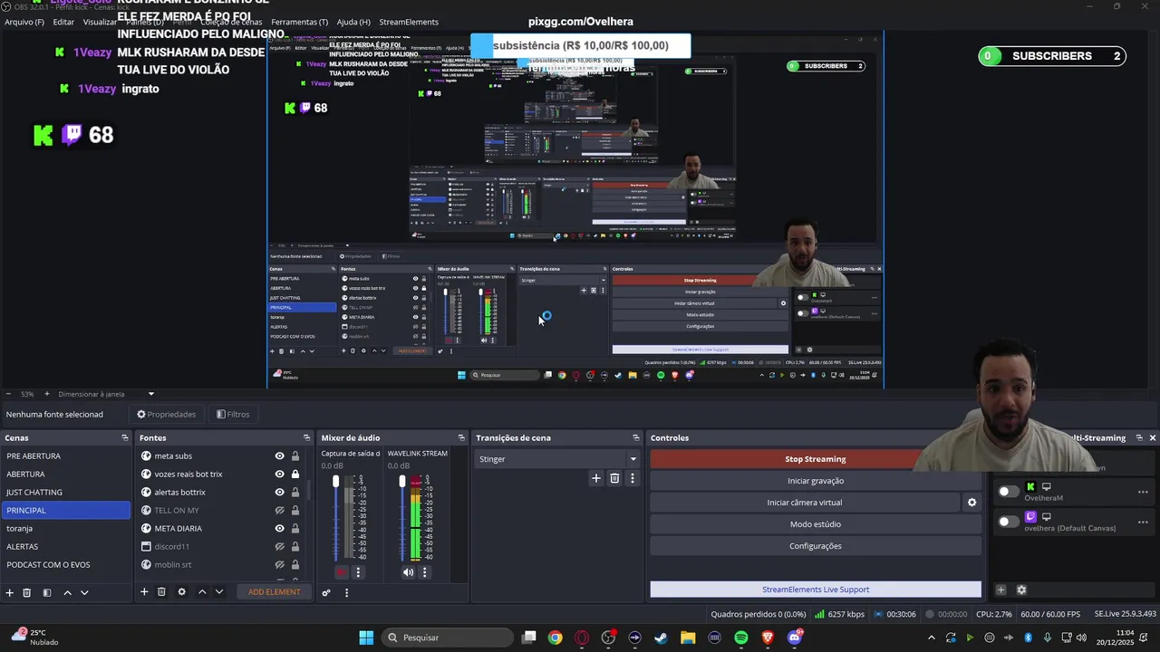Image resolution: width=1160 pixels, height=652 pixels.
Task: Open scene filters icon in Cenas toolbar
Action: coord(47,592)
